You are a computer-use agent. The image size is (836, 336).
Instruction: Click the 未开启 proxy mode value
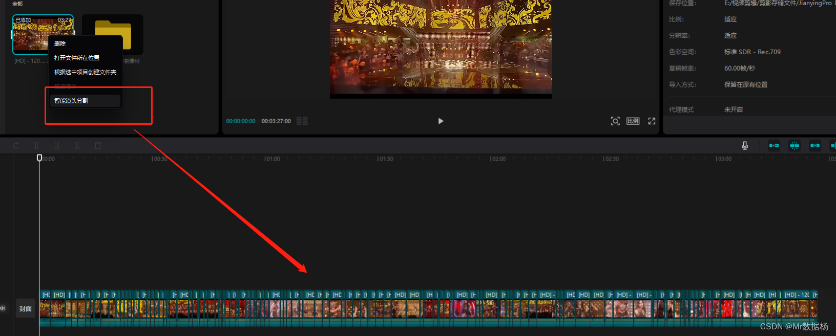[734, 109]
